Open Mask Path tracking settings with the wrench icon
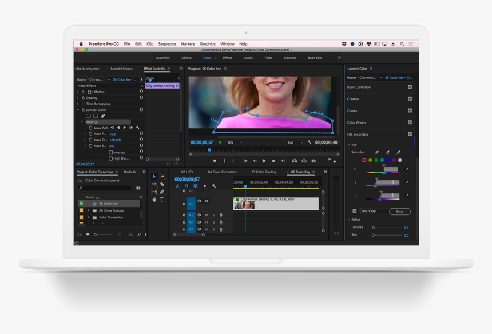Image resolution: width=492 pixels, height=334 pixels. [138, 128]
